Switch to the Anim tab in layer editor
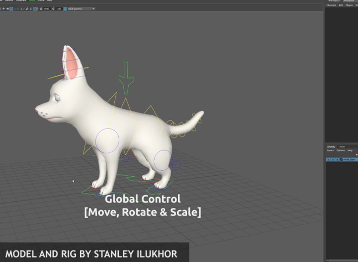Viewport: 358px width, 262px height. click(342, 147)
